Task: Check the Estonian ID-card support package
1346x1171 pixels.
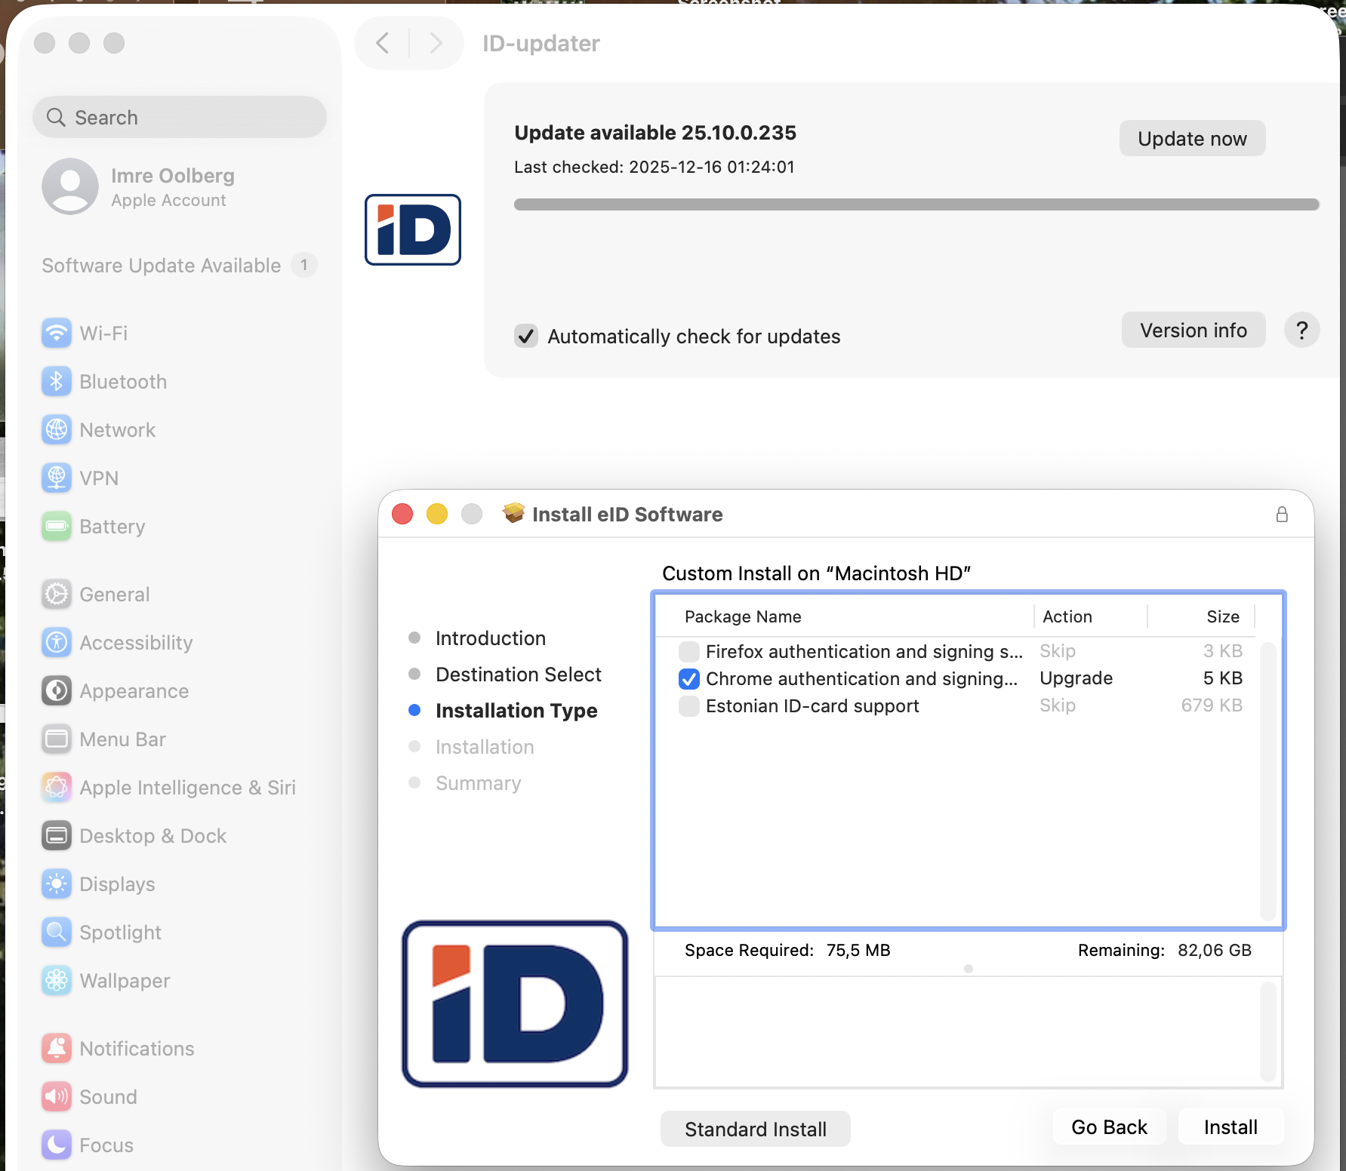Action: coord(688,706)
